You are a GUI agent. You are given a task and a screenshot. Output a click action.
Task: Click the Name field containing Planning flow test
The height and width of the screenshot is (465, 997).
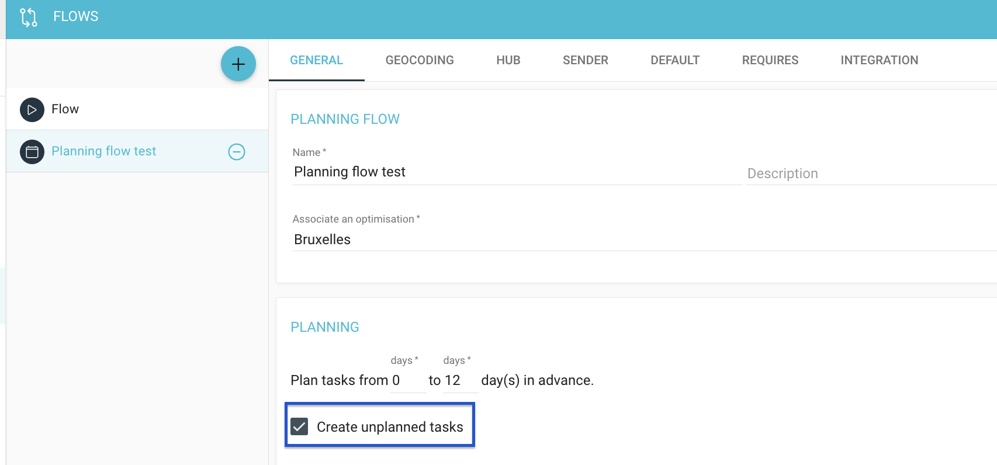point(517,172)
